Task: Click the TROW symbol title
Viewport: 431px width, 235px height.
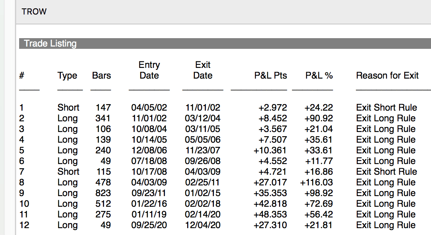Action: 34,12
